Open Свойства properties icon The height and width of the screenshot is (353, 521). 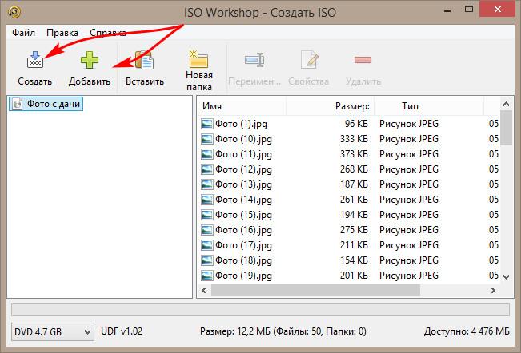click(309, 60)
